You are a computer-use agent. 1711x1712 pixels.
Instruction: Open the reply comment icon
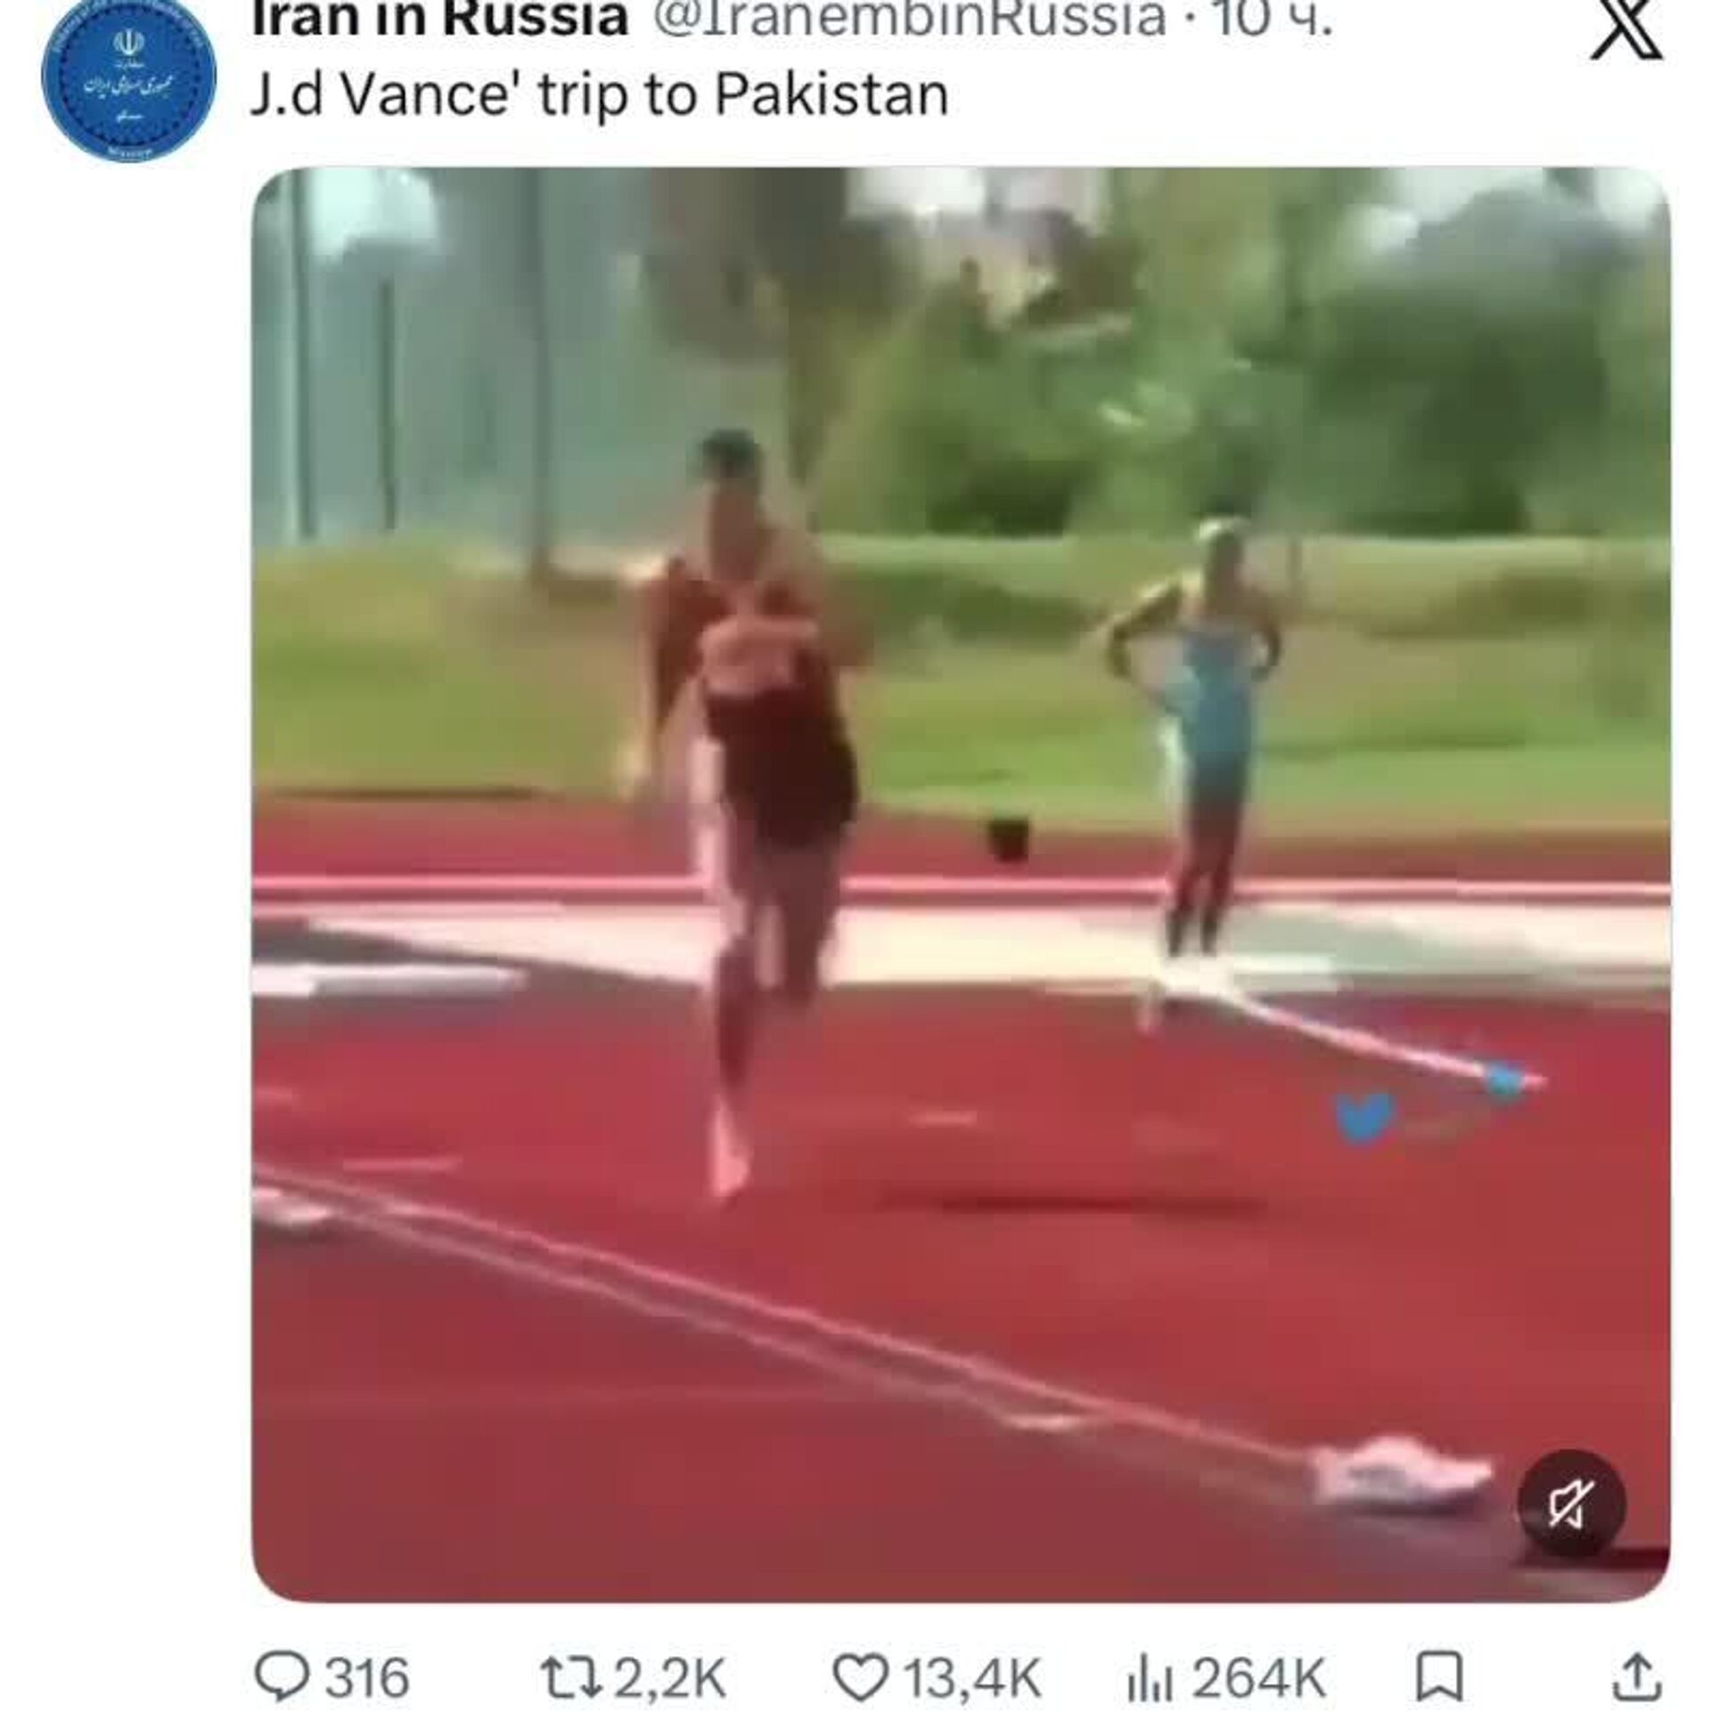click(282, 1676)
